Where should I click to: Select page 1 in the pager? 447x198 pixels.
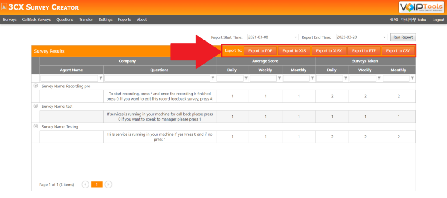(x=96, y=185)
